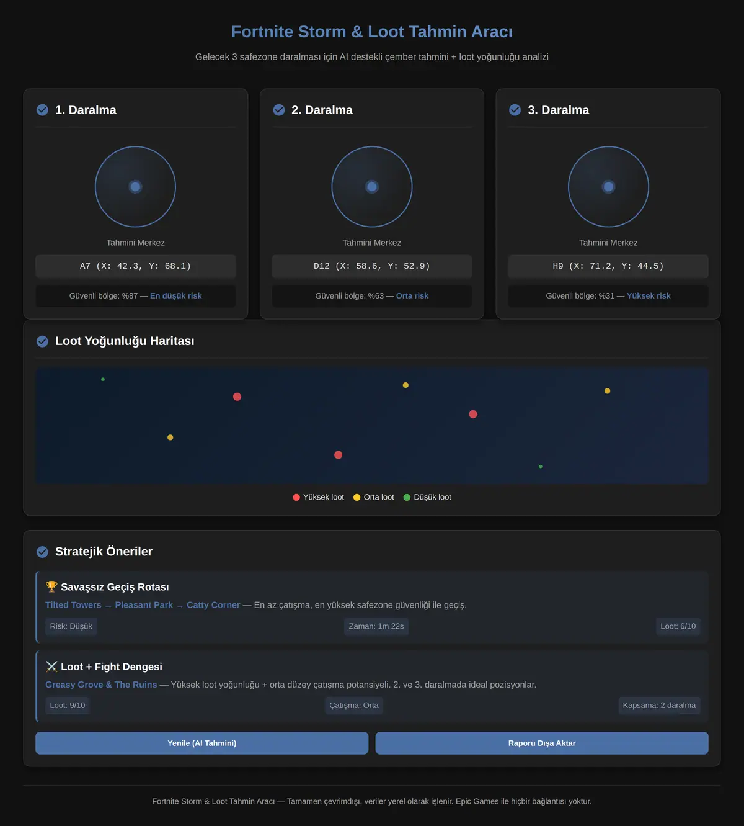Select the leftmost yellow medium-loot dot on the map

[x=170, y=438]
